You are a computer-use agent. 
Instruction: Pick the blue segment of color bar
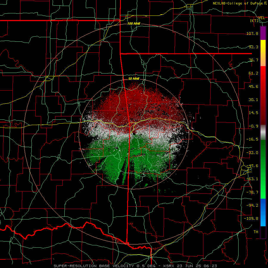coord(263,205)
